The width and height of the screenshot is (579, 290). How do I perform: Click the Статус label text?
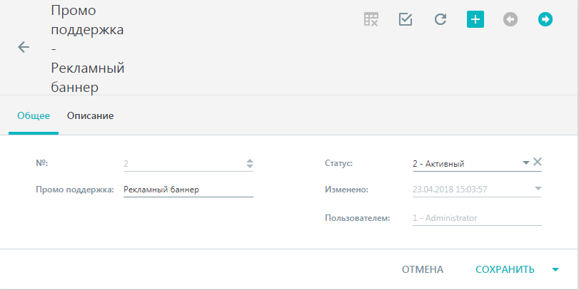coord(338,163)
